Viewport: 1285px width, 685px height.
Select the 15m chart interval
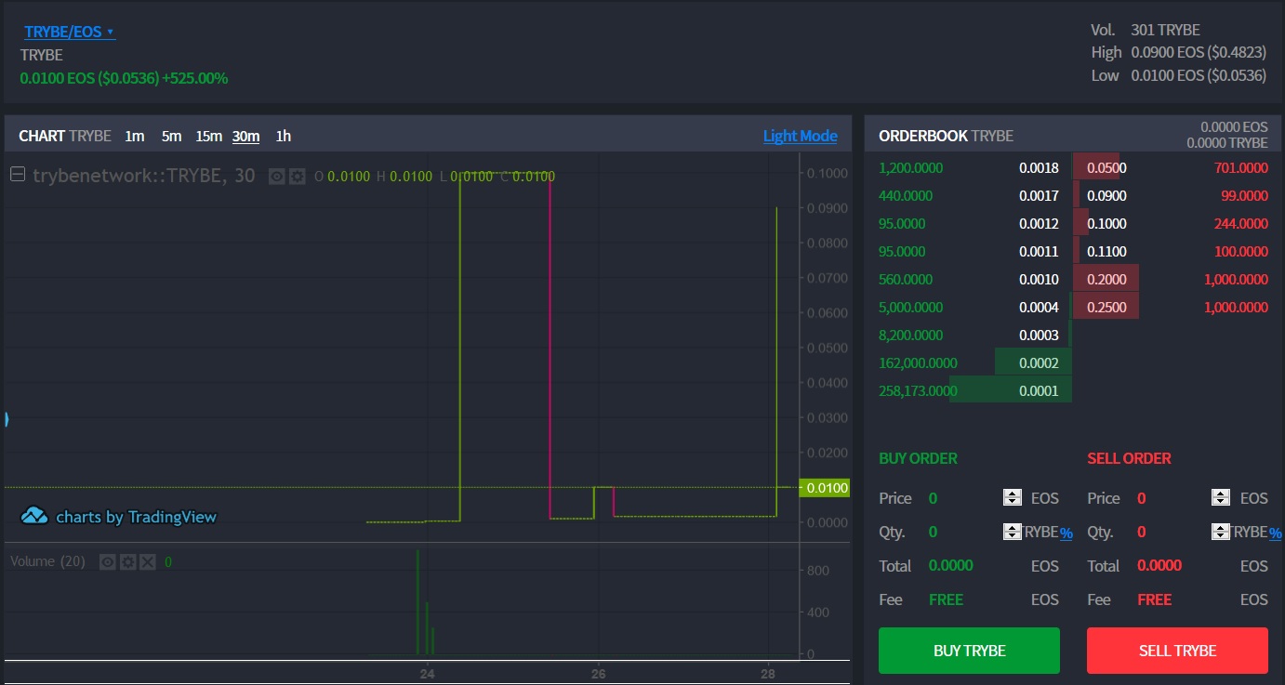click(208, 136)
